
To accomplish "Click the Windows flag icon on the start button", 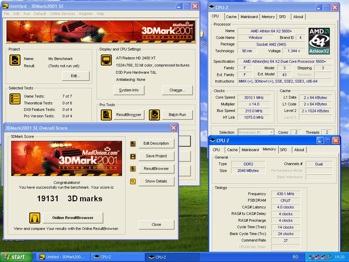I will (x=6, y=257).
